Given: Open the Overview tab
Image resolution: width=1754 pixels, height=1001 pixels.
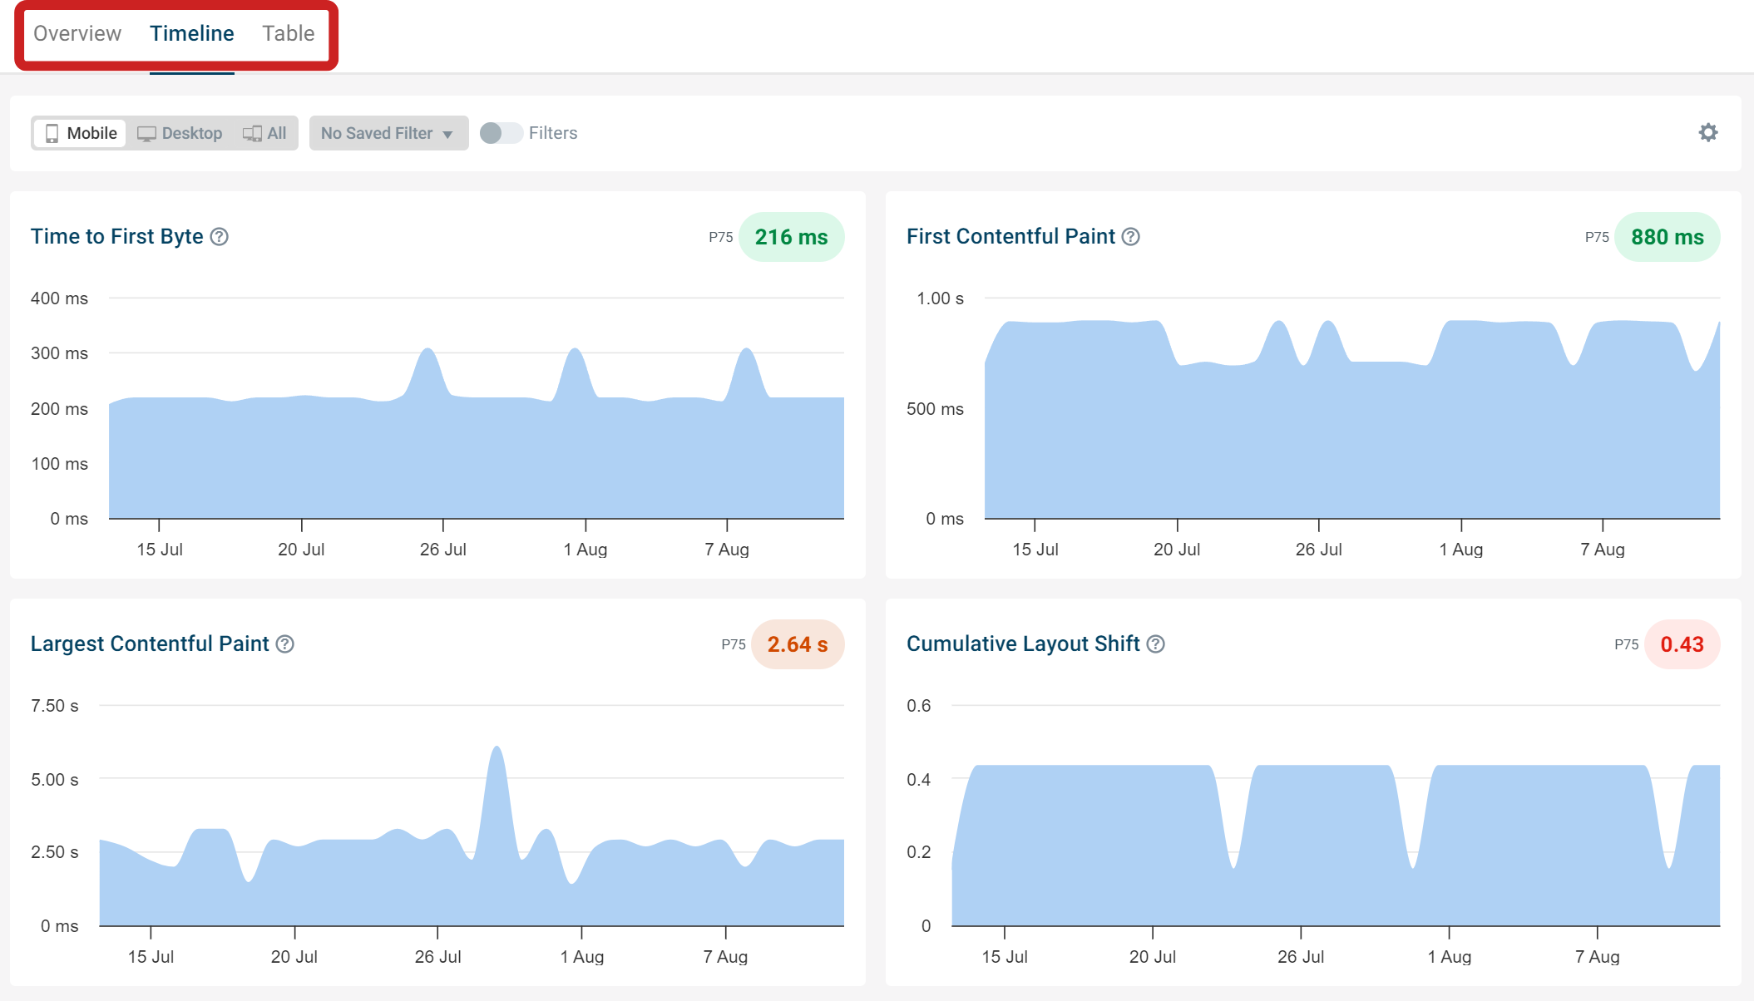Looking at the screenshot, I should [x=77, y=33].
